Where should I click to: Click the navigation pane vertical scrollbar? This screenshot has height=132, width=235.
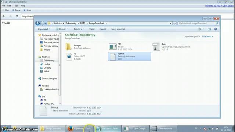[60, 65]
